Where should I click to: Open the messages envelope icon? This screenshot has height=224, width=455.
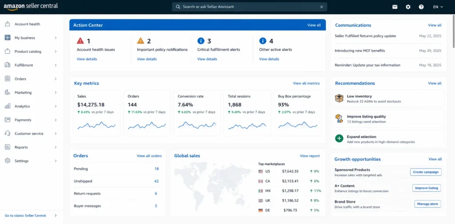(x=395, y=7)
